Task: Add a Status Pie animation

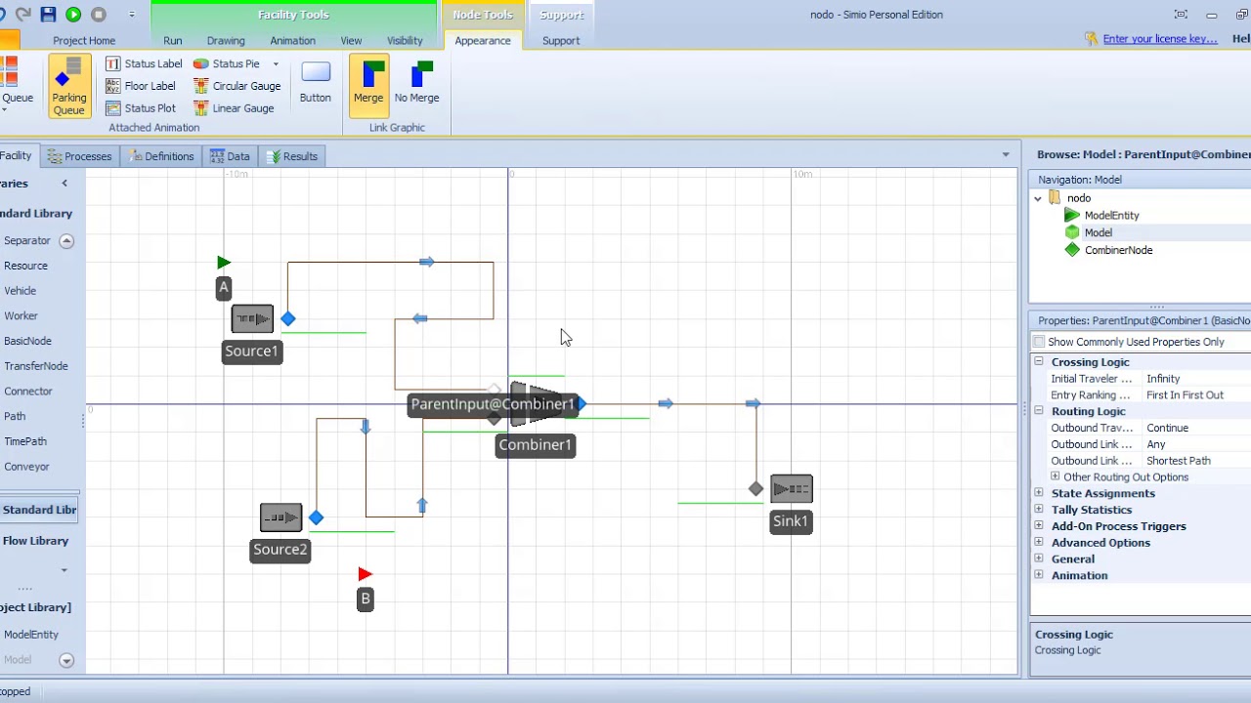Action: pyautogui.click(x=226, y=63)
